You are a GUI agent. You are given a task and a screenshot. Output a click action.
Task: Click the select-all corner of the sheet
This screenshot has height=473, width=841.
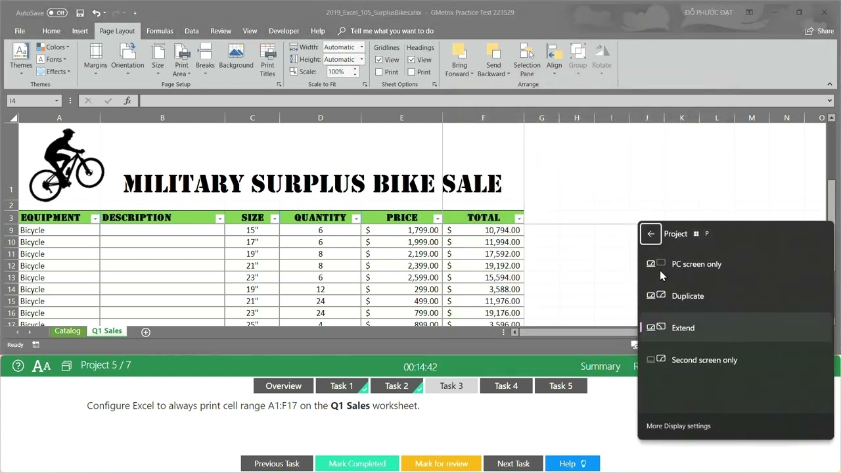[x=12, y=118]
